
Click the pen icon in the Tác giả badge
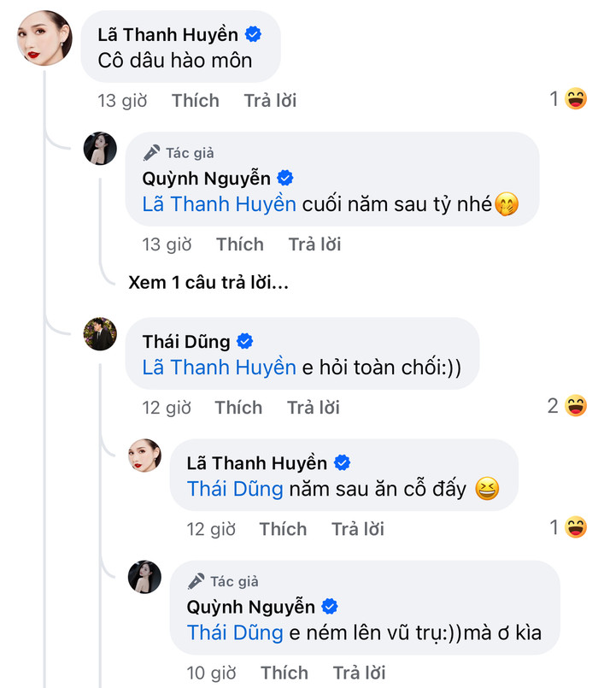(152, 152)
